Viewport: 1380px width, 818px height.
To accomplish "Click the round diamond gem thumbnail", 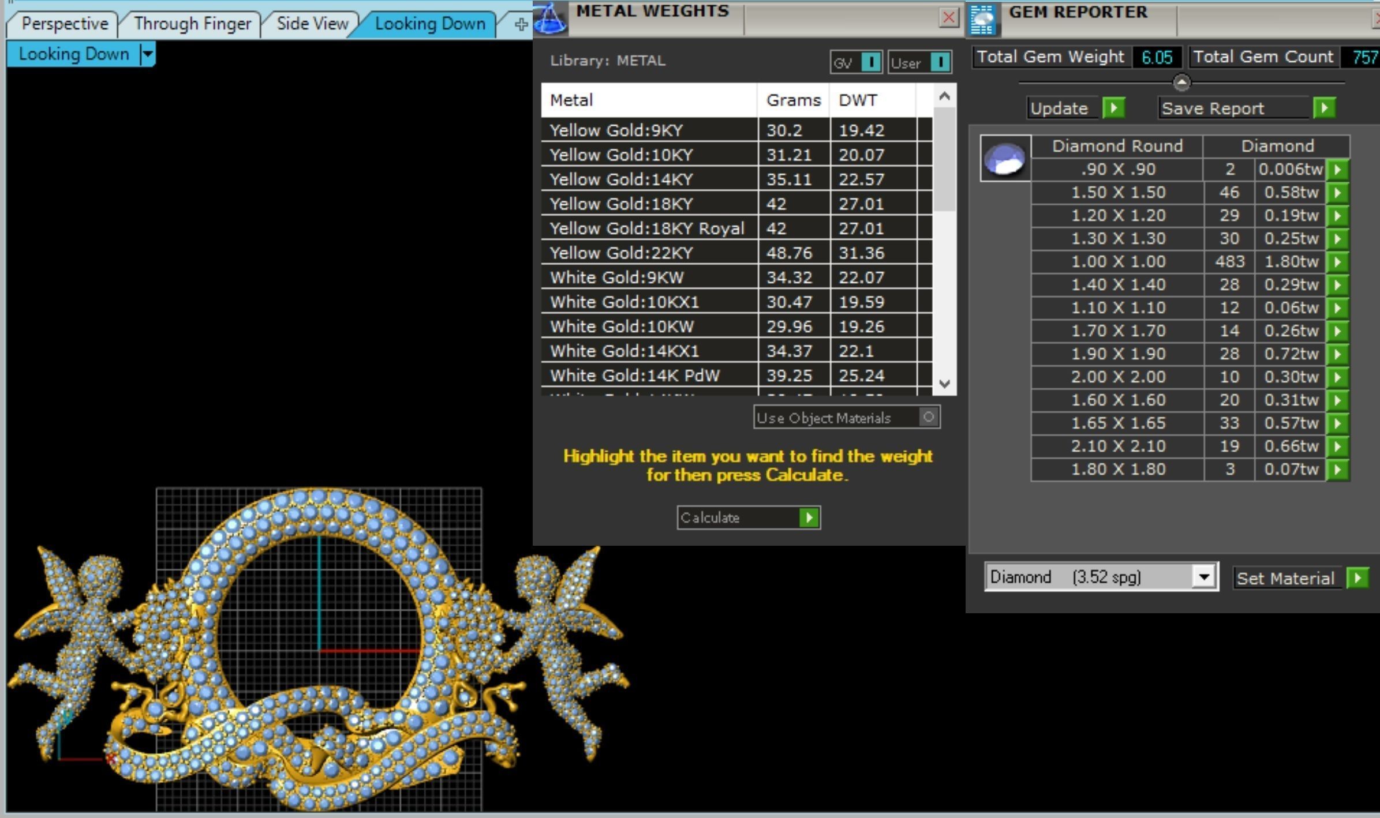I will click(x=1005, y=159).
